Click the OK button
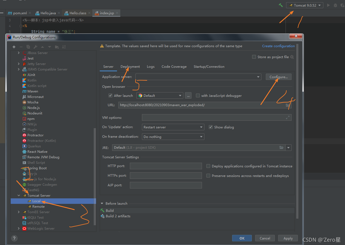 (x=242, y=238)
